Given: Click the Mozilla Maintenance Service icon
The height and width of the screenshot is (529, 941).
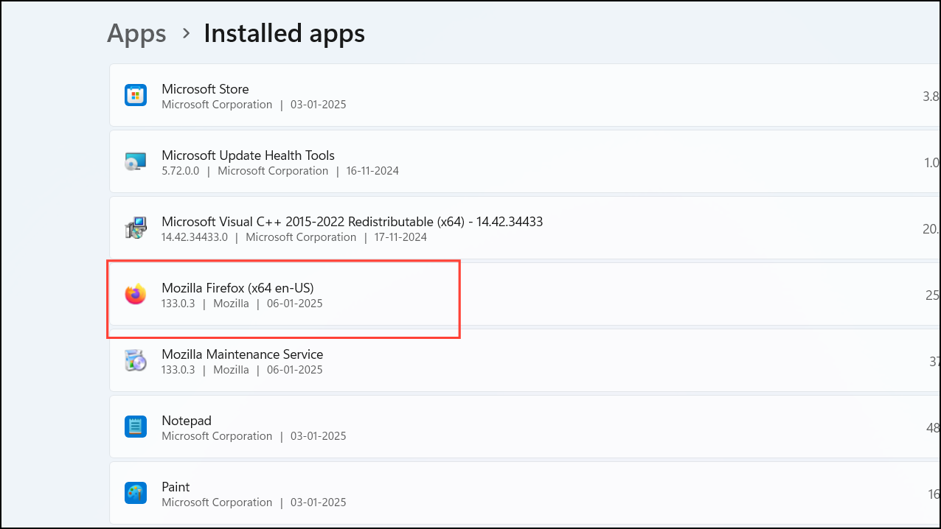Looking at the screenshot, I should [x=136, y=361].
